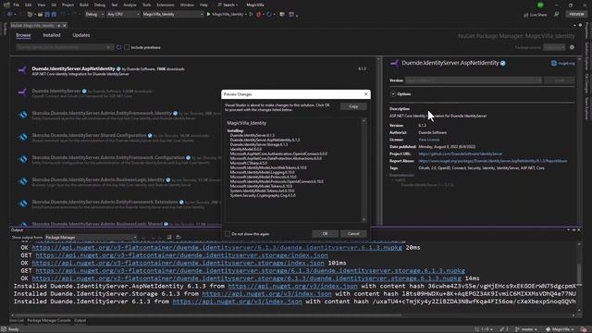Image resolution: width=592 pixels, height=333 pixels.
Task: Open the startup project dropdown MagicVilla_Identity
Action: (173, 15)
